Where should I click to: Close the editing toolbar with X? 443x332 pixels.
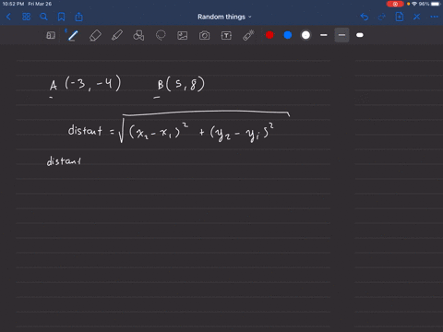tap(416, 17)
